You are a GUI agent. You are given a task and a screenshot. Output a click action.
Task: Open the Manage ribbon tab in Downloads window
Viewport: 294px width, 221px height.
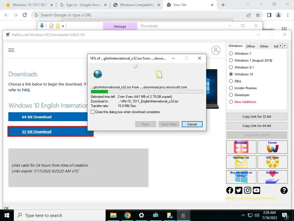(x=120, y=26)
